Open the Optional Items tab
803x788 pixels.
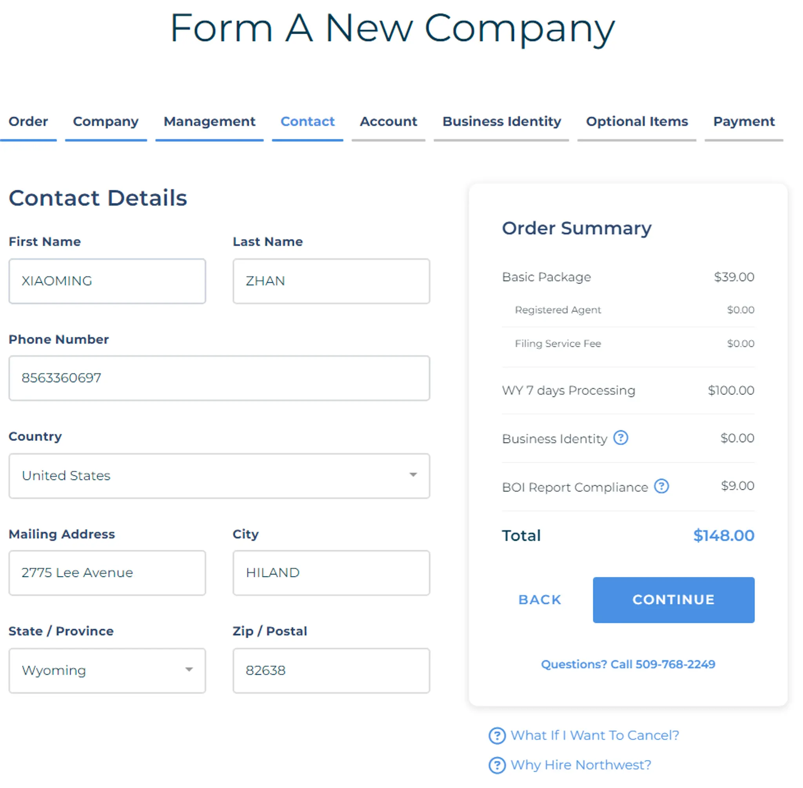click(x=637, y=121)
